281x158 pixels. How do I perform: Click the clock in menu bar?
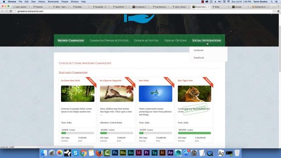pyautogui.click(x=241, y=2)
